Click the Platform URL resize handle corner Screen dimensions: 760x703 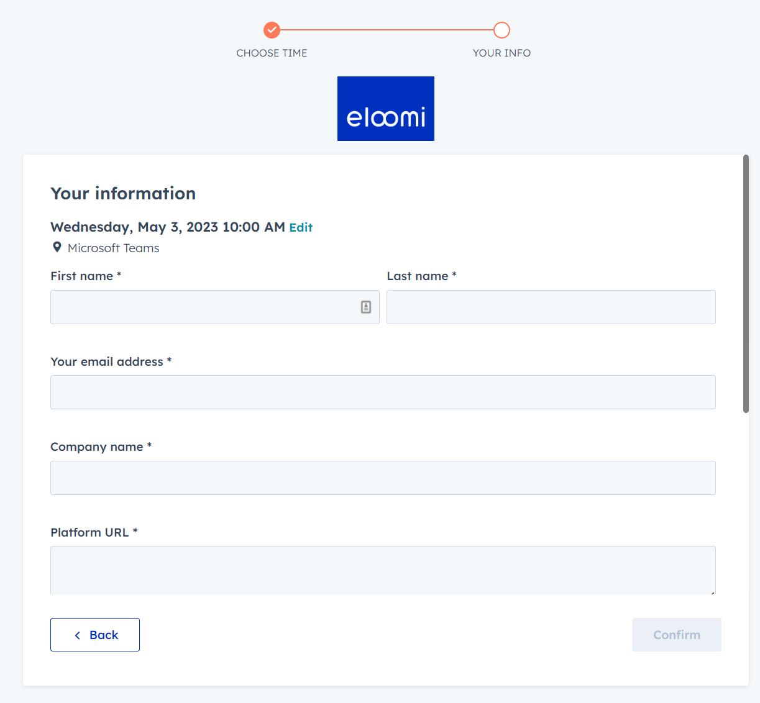(712, 592)
